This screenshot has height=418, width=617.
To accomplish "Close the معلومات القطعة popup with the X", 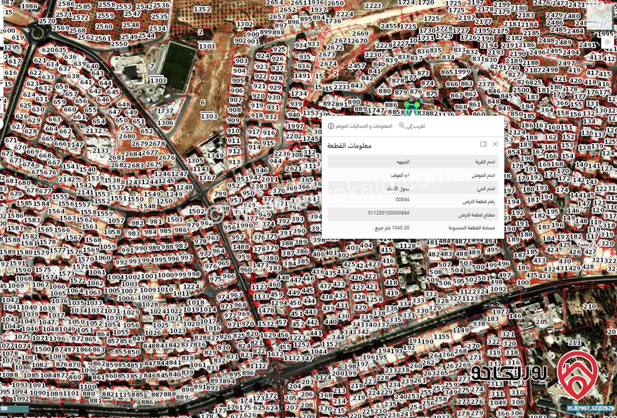I will click(495, 143).
